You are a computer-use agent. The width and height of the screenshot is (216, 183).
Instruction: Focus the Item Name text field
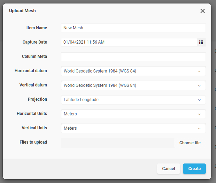133,28
